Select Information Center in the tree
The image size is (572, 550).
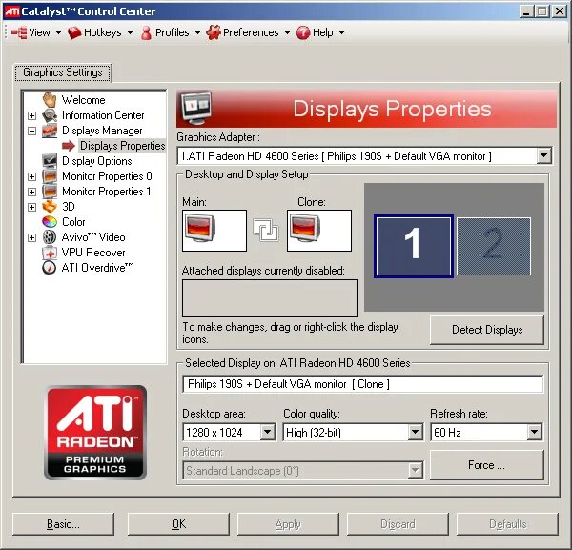point(103,115)
